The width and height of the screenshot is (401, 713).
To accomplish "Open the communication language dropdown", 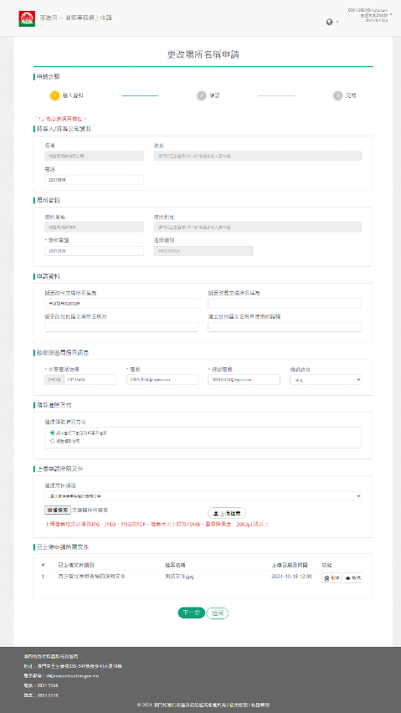I will [x=326, y=380].
